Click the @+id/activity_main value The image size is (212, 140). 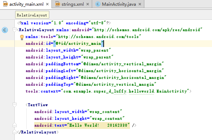pyautogui.click(x=78, y=43)
